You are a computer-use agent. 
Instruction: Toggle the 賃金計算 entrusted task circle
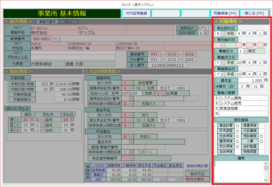click(x=237, y=126)
